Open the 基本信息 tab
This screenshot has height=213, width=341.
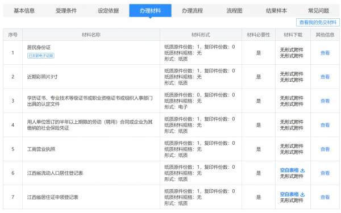pos(24,10)
